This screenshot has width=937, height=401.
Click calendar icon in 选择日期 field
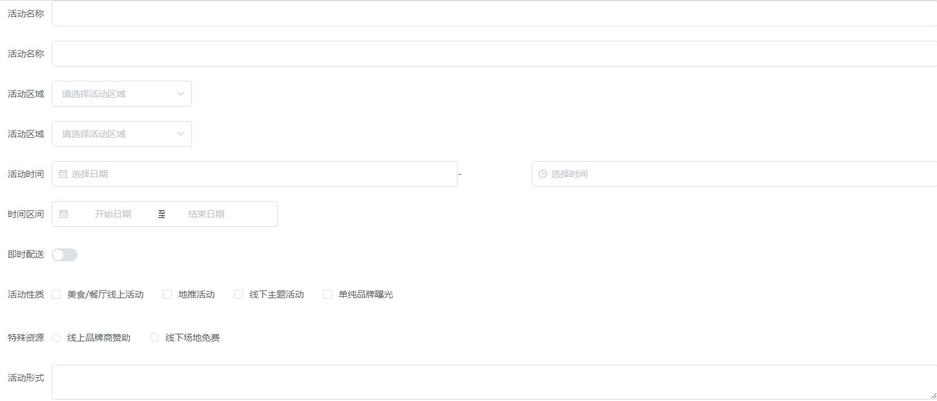pos(63,174)
